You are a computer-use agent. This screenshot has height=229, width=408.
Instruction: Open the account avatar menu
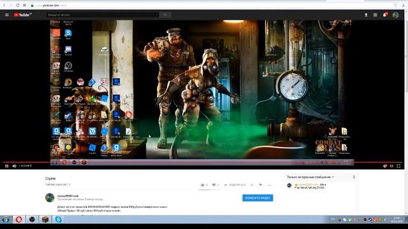coord(395,15)
